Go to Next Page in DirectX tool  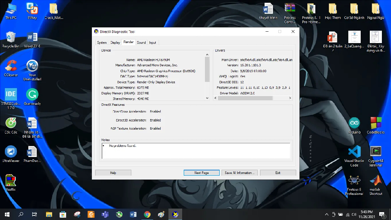coord(201,173)
